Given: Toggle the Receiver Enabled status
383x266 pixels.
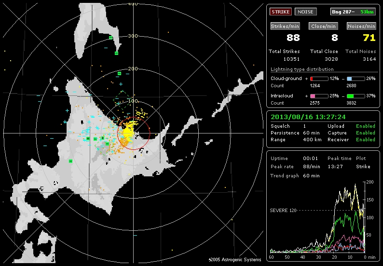Looking at the screenshot, I should [x=365, y=140].
